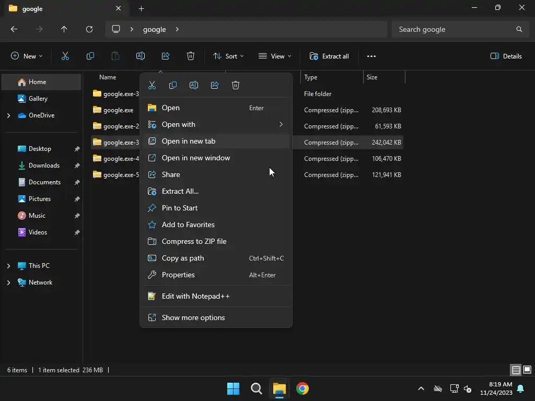
Task: Toggle the Details pane button
Action: click(506, 56)
